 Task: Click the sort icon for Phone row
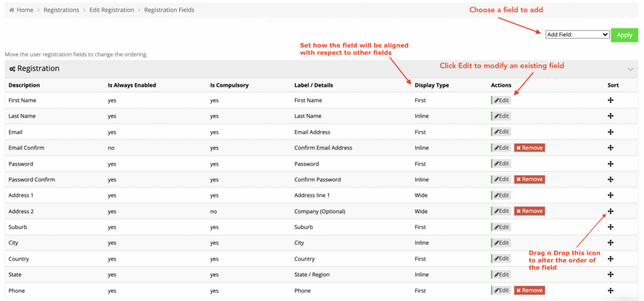click(610, 290)
